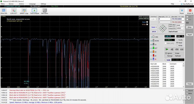Screen dimensions: 194x104
Task: Switch to Test & Repair view
Action: [34, 11]
